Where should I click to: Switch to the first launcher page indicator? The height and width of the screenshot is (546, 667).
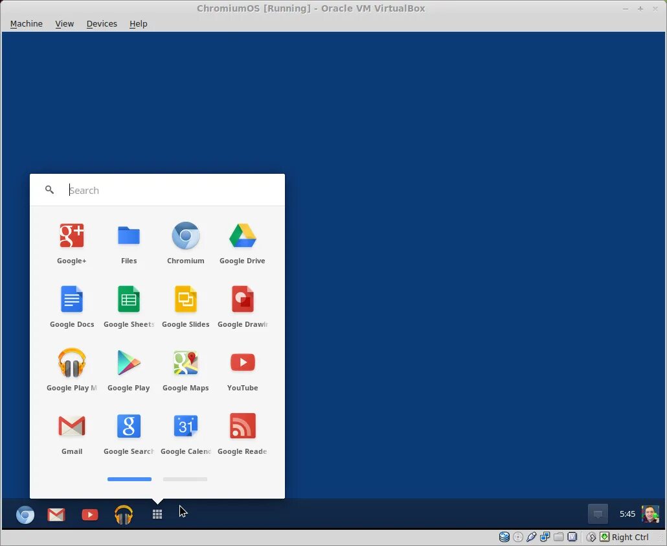130,479
